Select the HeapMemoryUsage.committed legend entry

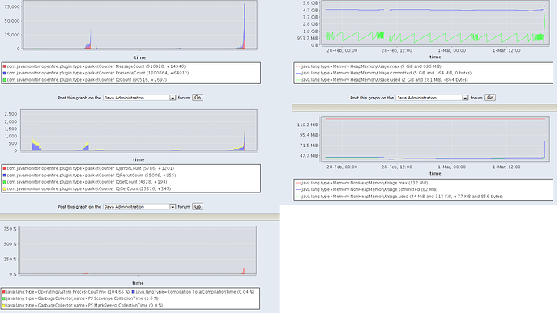tap(383, 73)
